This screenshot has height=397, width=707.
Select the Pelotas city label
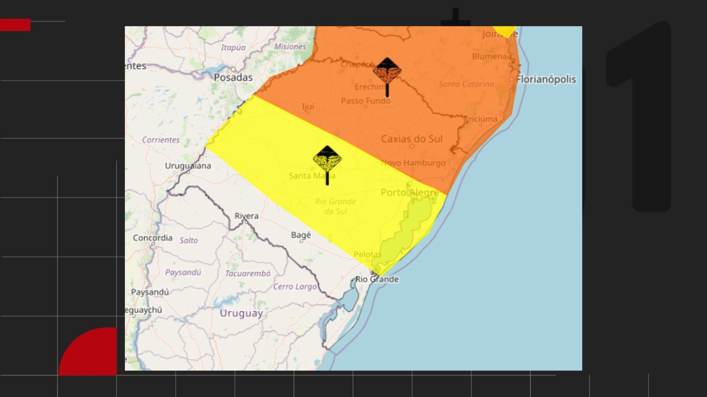[x=367, y=254]
